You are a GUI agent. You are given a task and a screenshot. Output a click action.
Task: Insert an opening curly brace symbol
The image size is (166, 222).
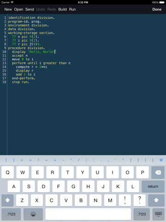tap(6, 160)
